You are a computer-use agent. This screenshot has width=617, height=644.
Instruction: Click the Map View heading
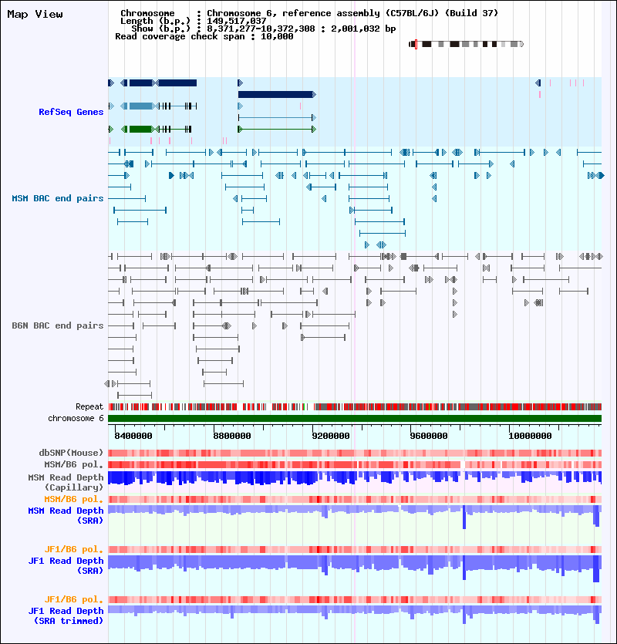click(35, 15)
